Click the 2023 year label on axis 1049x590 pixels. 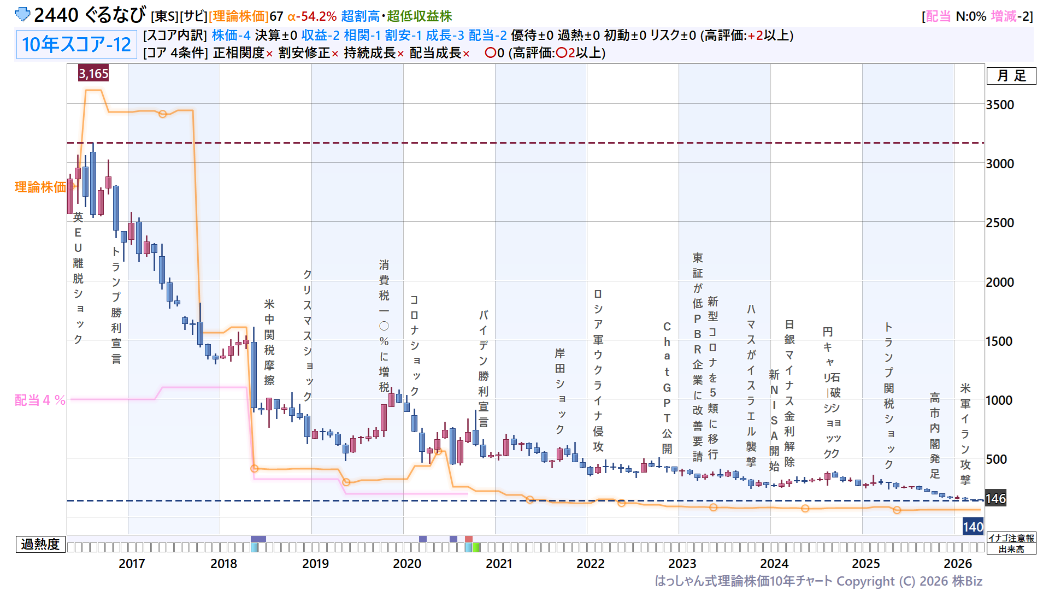[x=682, y=563]
